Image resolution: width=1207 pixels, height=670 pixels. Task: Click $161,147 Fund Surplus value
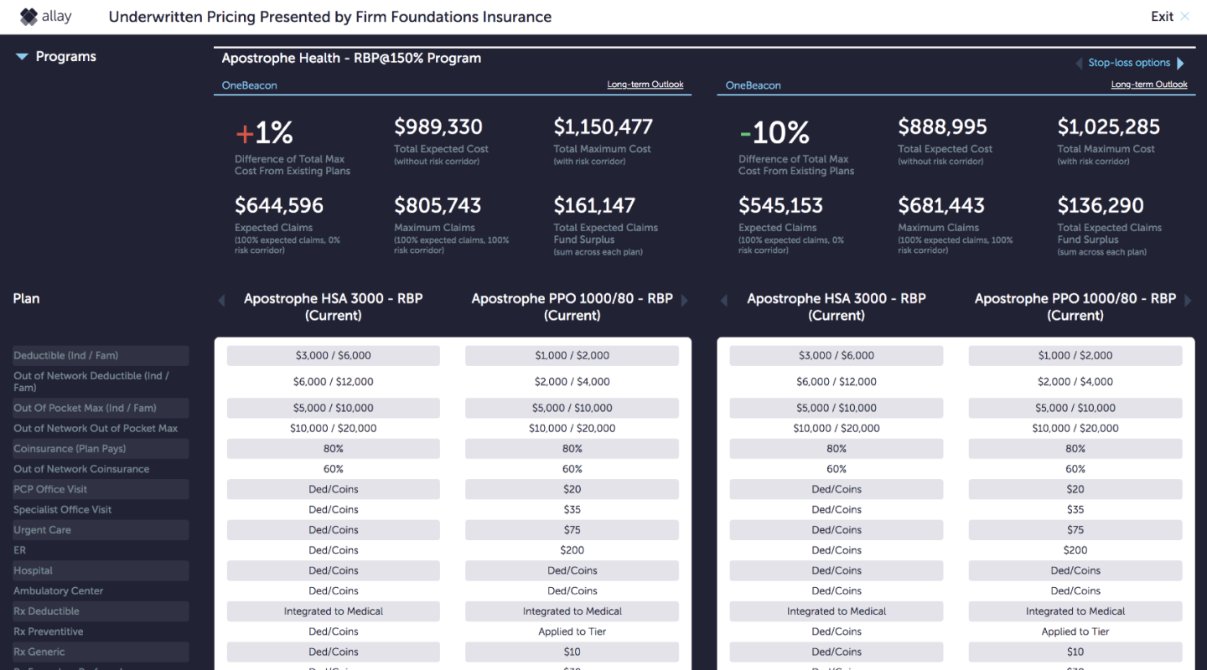point(594,205)
